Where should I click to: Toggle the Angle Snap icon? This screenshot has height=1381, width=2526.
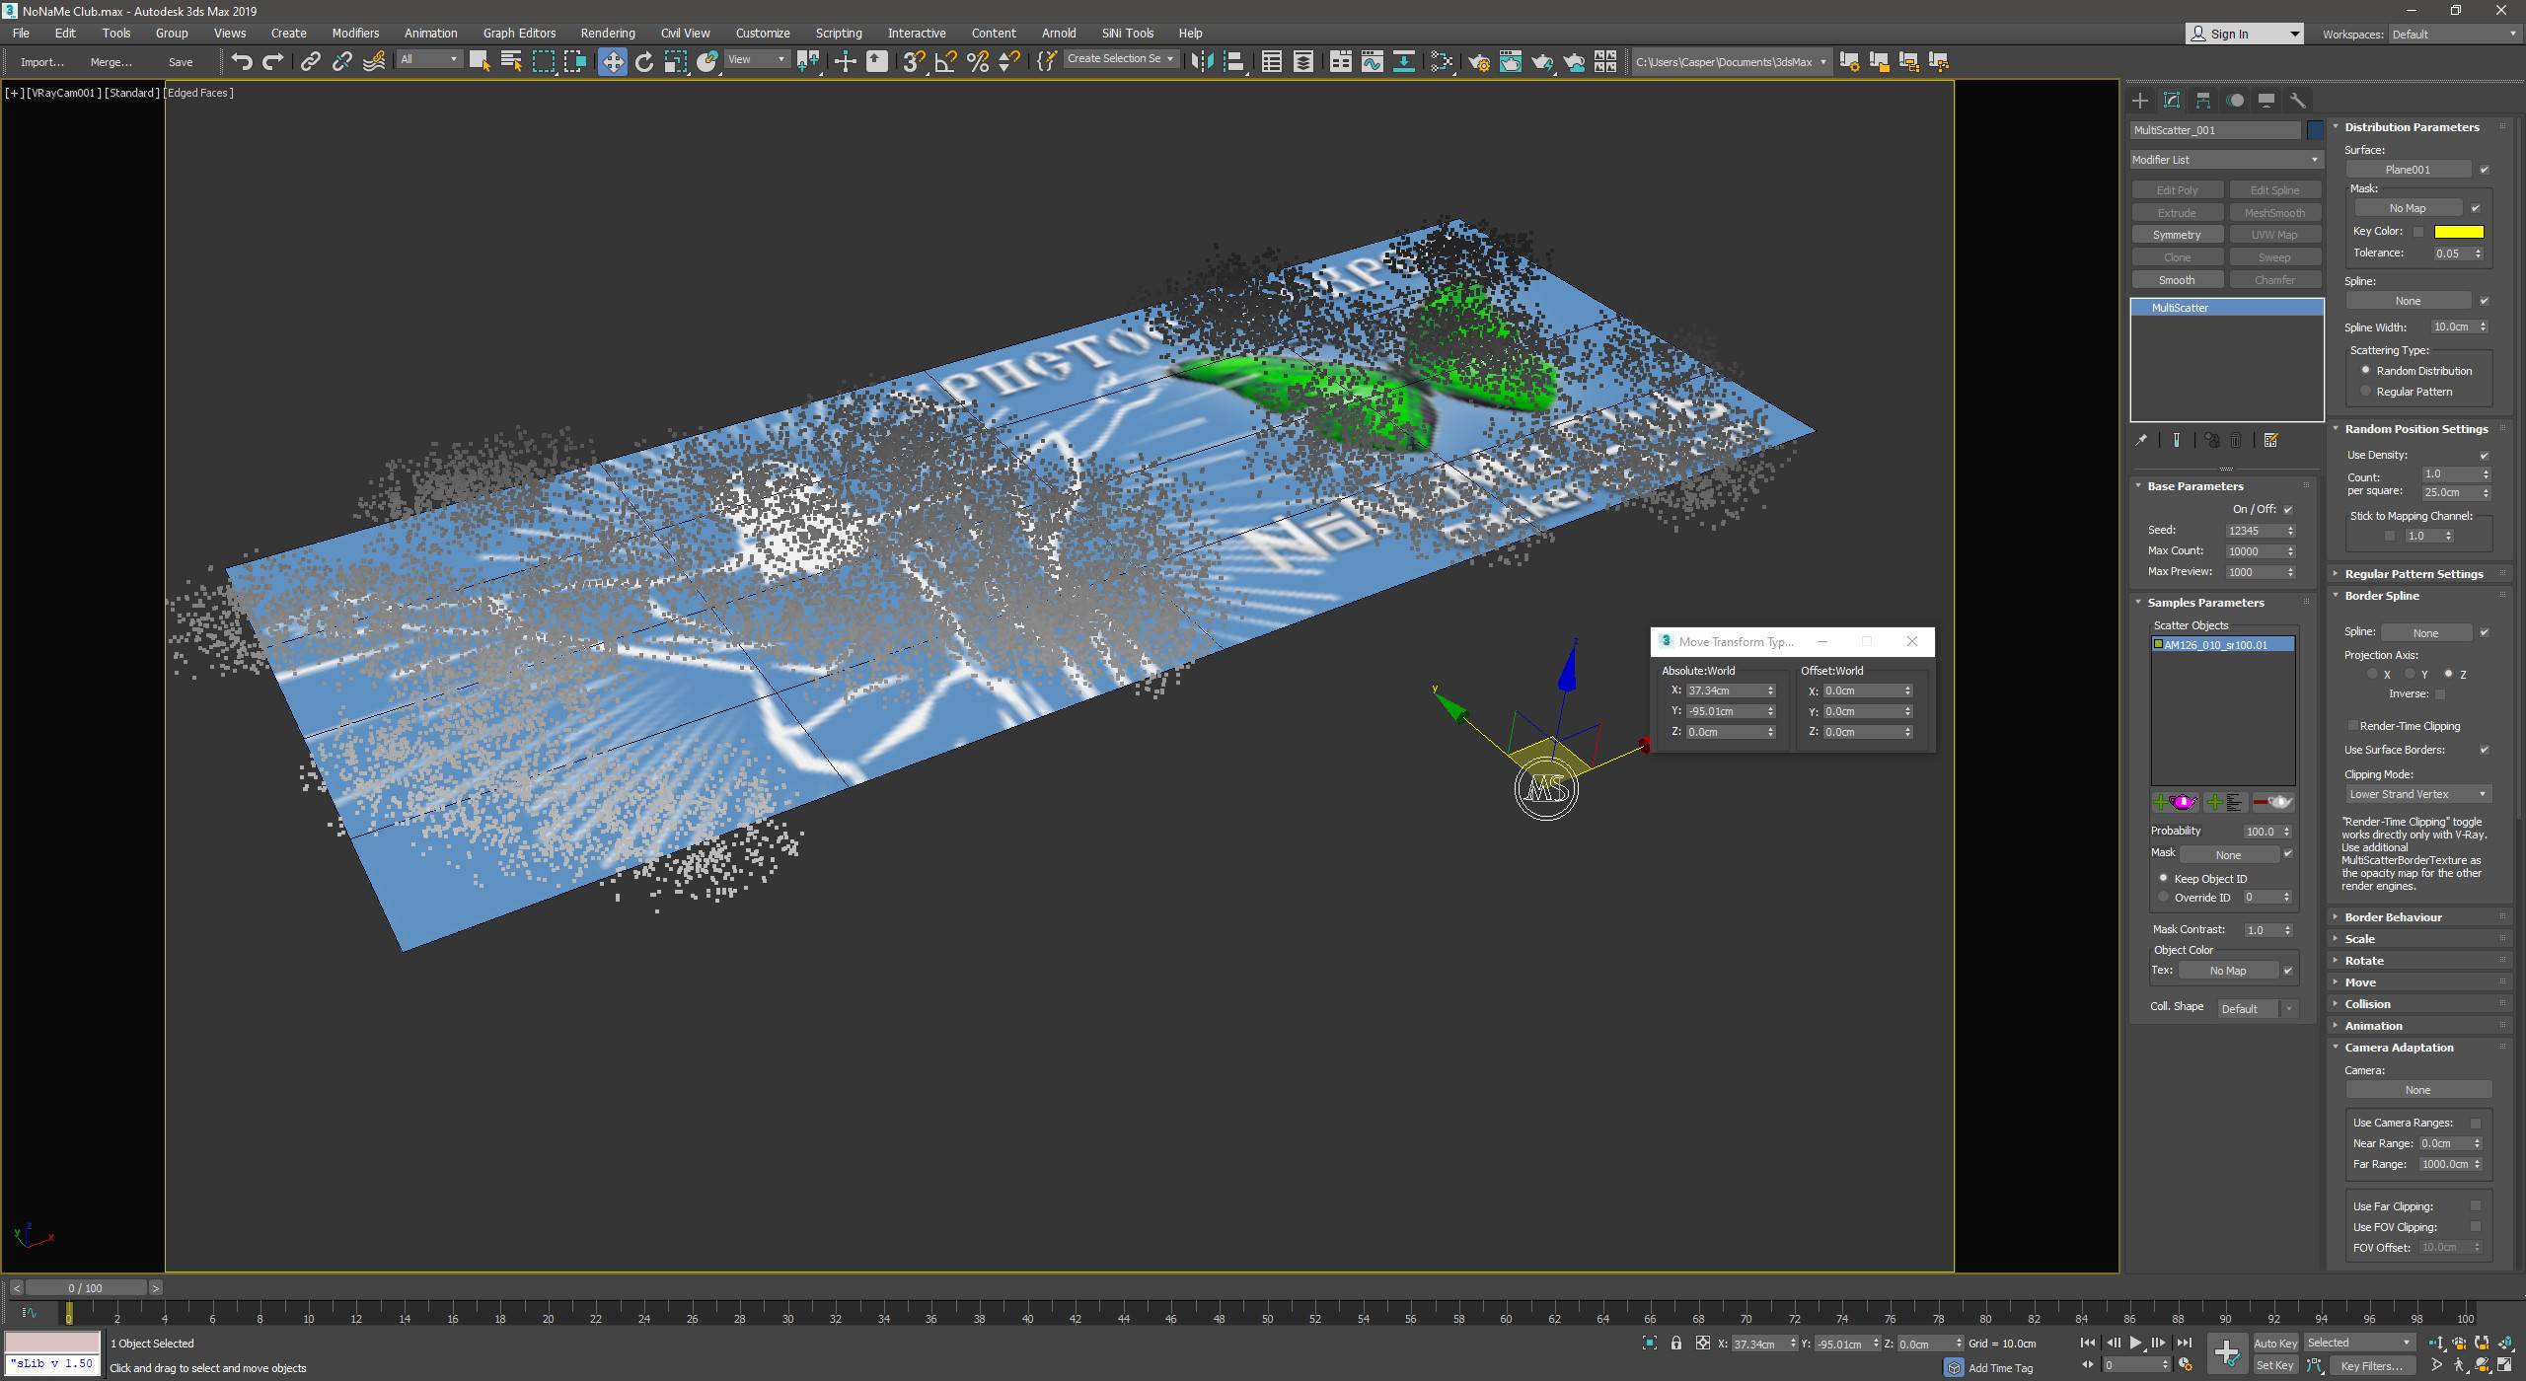[x=945, y=61]
